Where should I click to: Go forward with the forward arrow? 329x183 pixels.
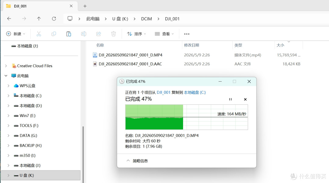click(24, 19)
